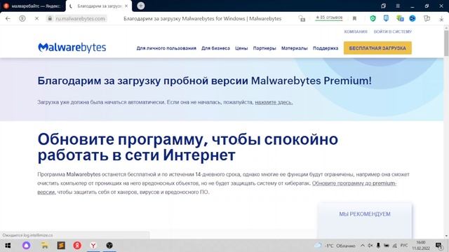Open the browser hamburger menu

pos(398,6)
